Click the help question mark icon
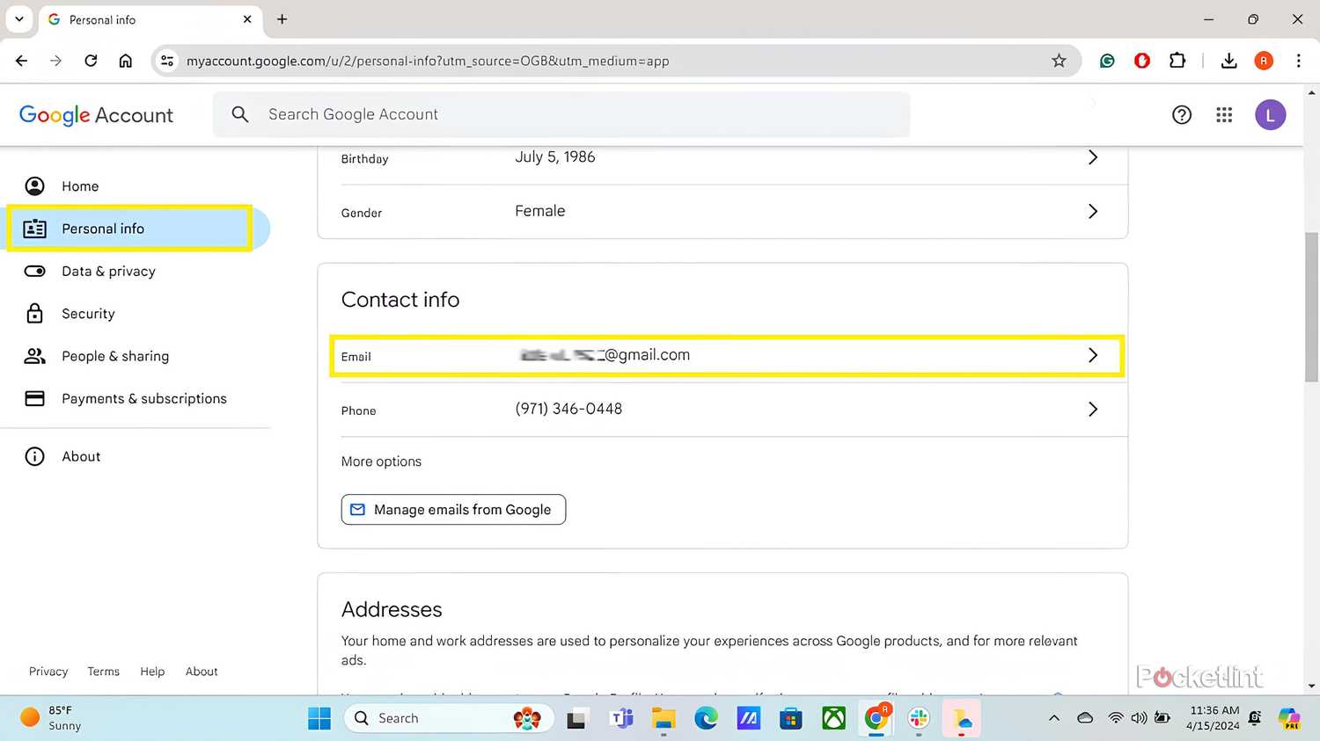 1181,115
